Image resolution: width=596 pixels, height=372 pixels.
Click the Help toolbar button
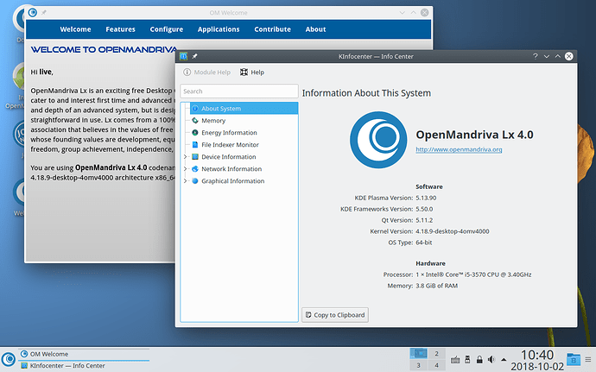pos(252,73)
